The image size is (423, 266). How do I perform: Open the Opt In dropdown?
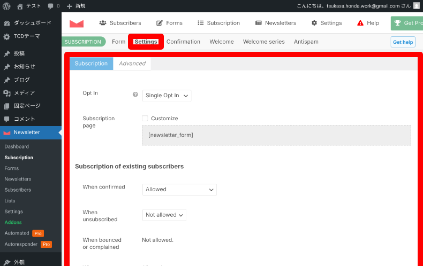coord(167,96)
